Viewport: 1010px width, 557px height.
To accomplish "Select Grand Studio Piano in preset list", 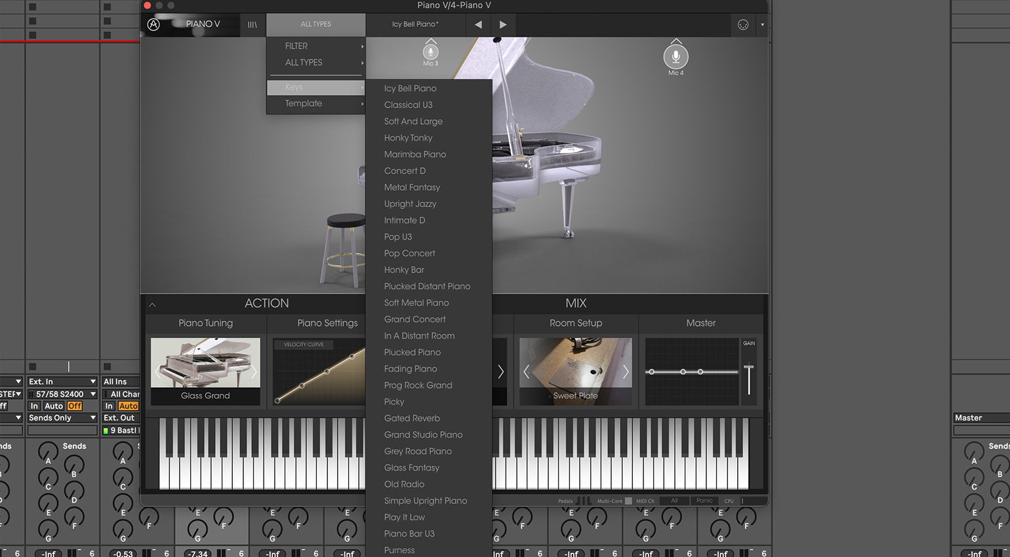I will point(428,434).
